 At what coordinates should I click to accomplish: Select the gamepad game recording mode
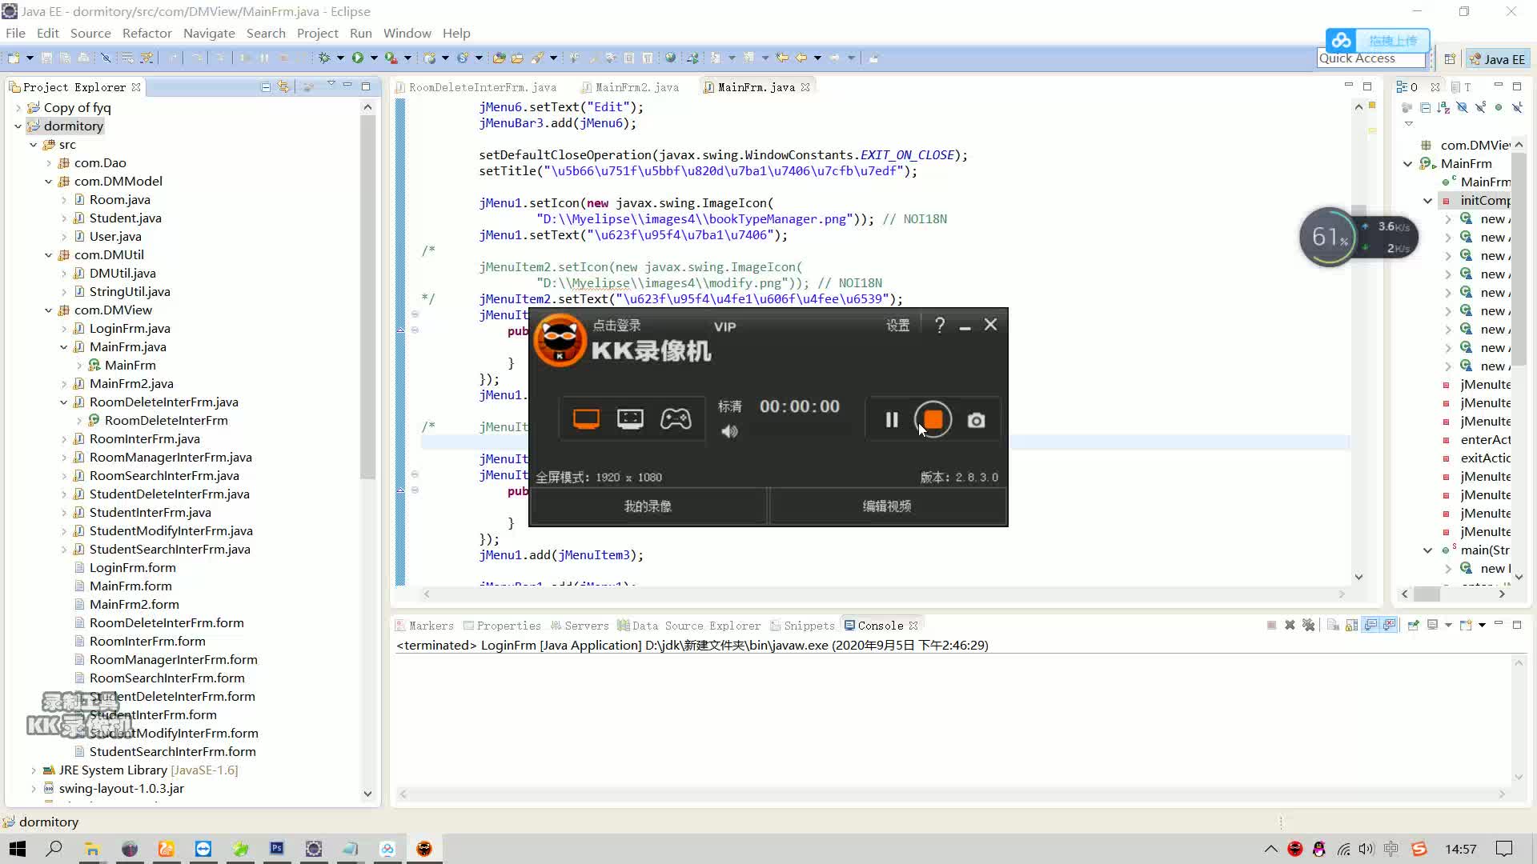point(675,418)
